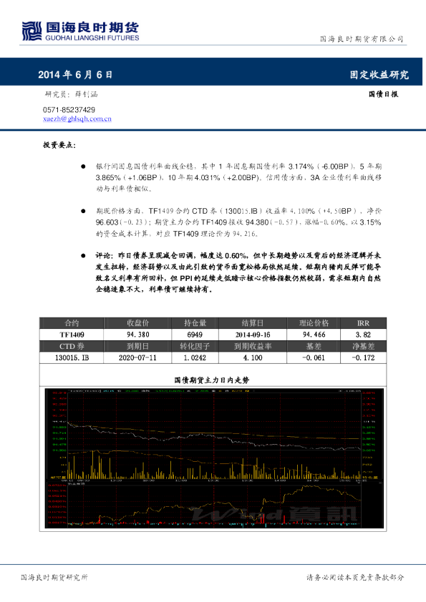
Task: Select the 收盘价 column header
Action: click(x=137, y=323)
